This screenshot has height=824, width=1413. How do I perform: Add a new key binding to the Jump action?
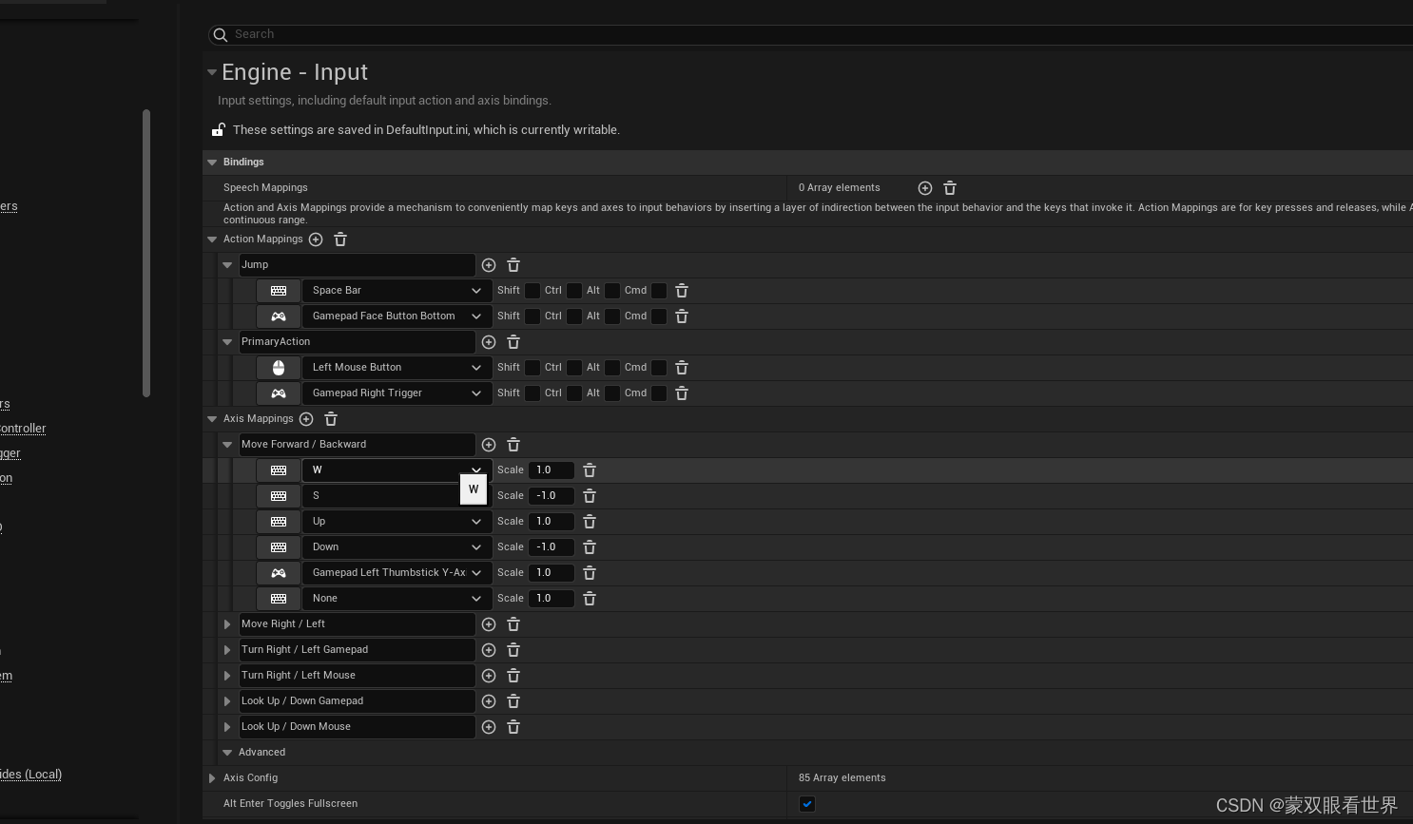click(x=489, y=264)
